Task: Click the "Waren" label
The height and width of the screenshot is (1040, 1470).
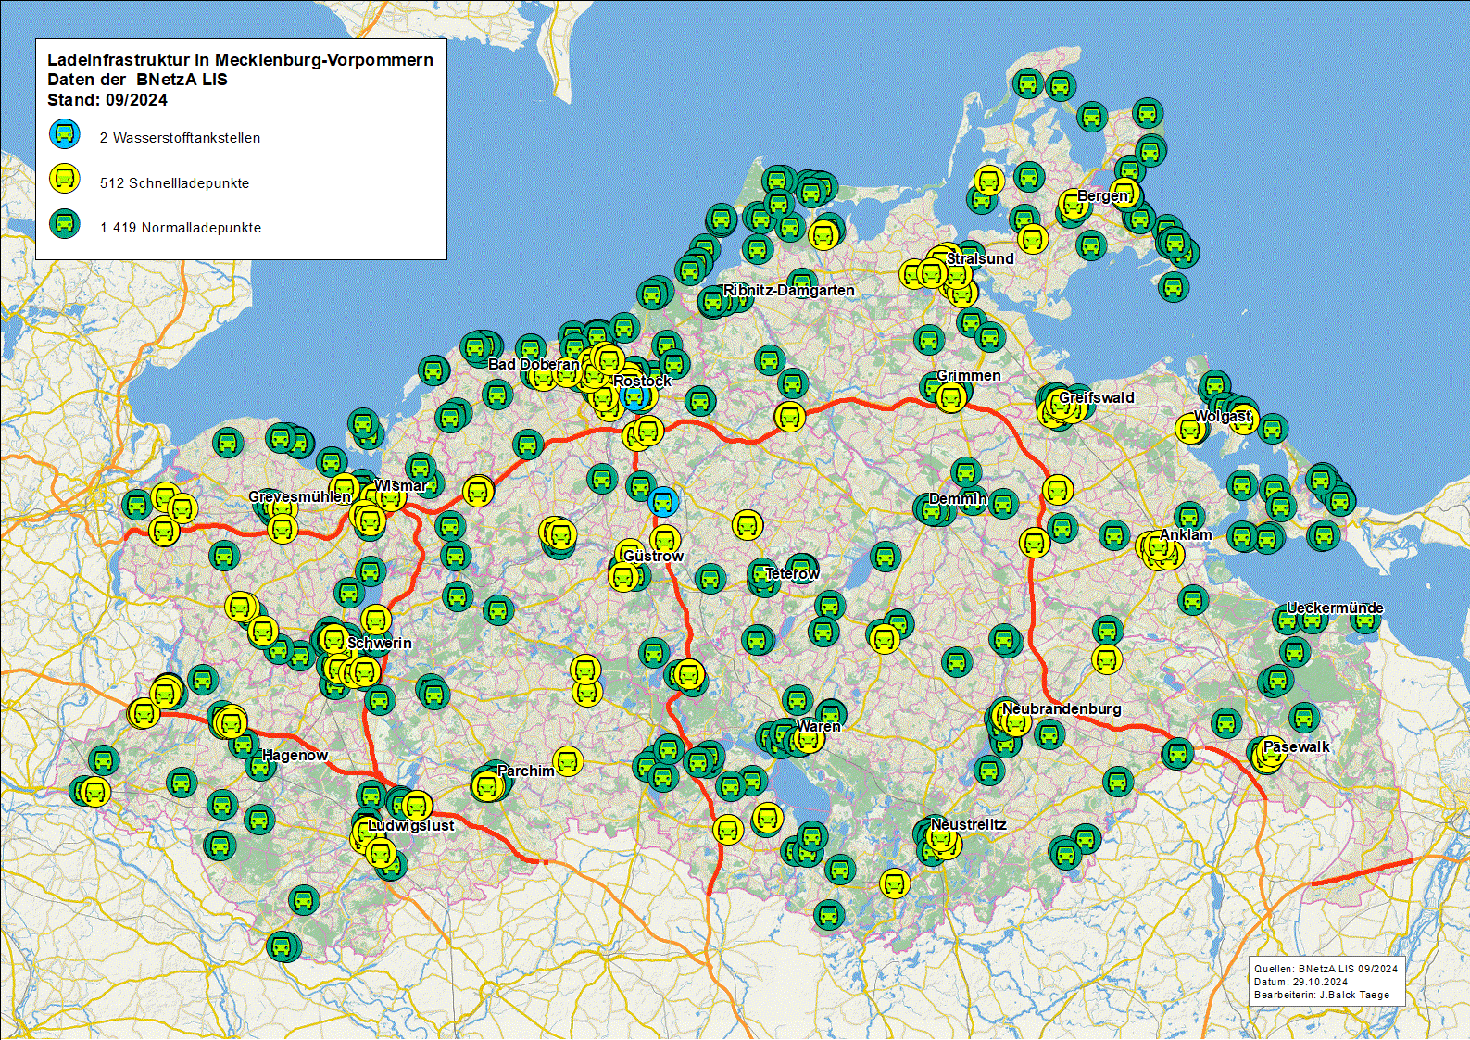Action: pyautogui.click(x=819, y=726)
